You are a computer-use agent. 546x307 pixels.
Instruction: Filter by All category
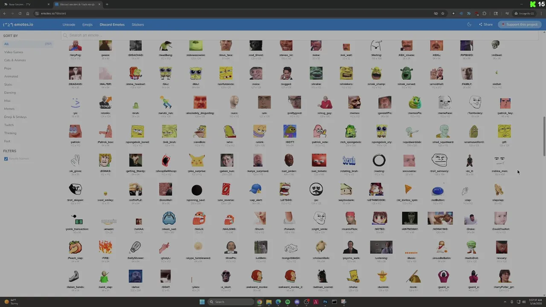click(28, 44)
